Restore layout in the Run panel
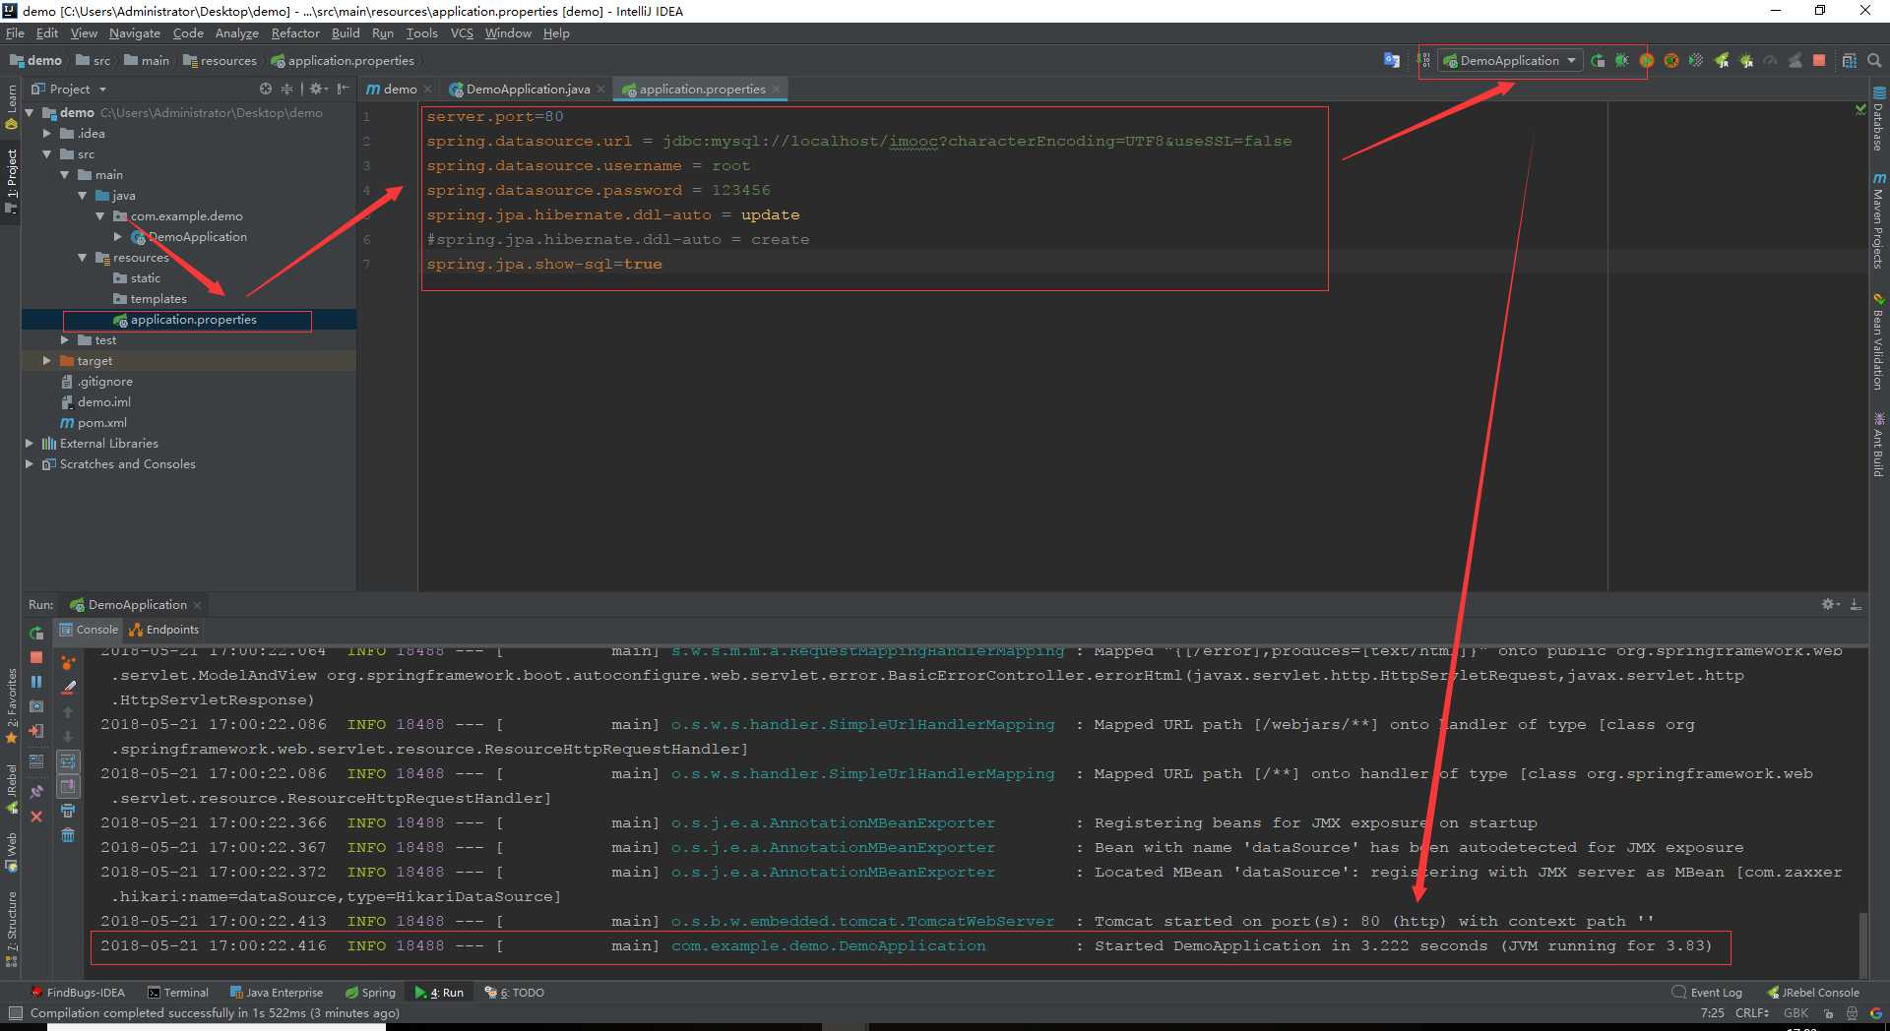 (x=36, y=760)
